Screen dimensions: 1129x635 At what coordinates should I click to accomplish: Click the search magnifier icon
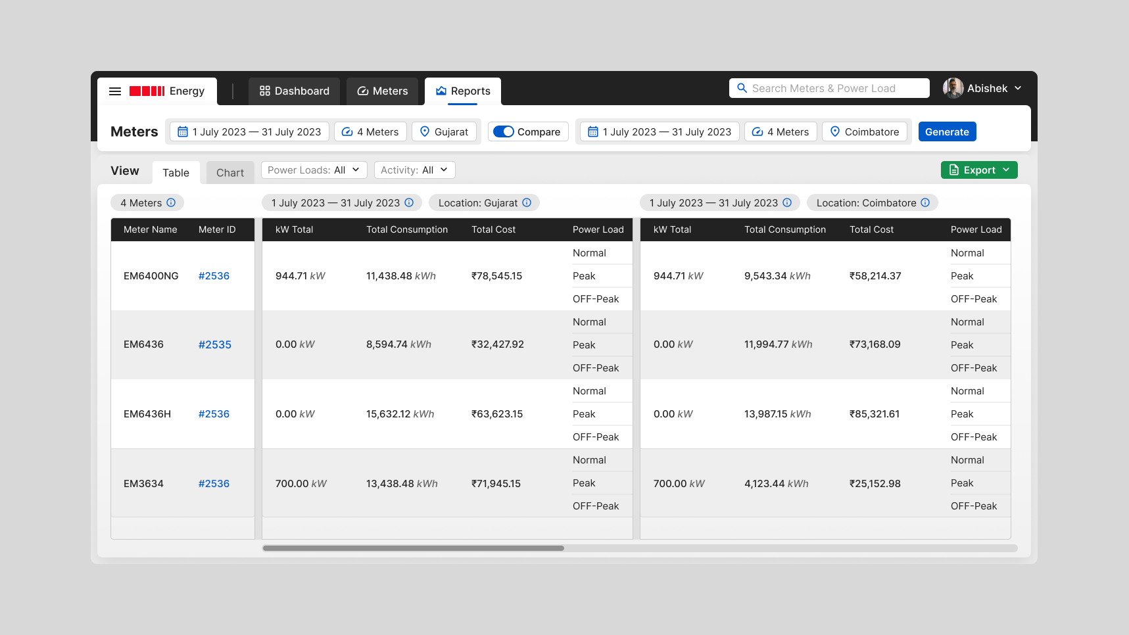click(742, 87)
